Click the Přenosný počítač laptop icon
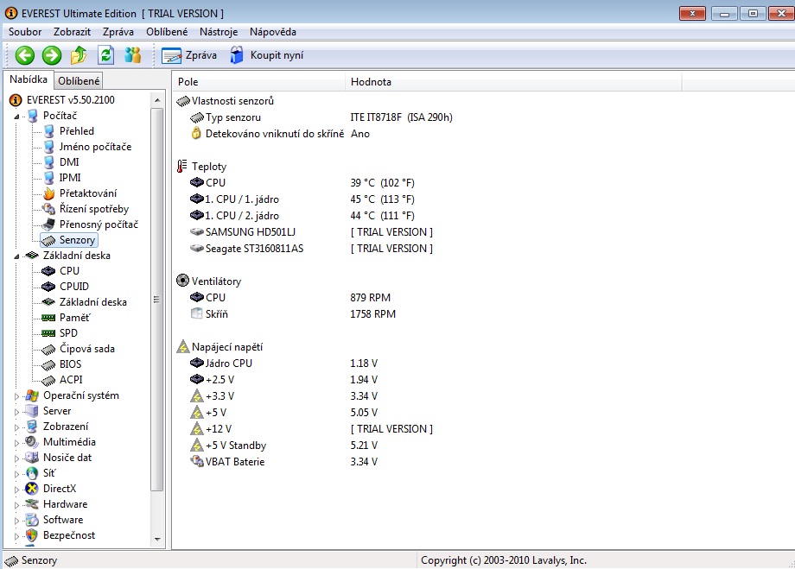 (48, 224)
